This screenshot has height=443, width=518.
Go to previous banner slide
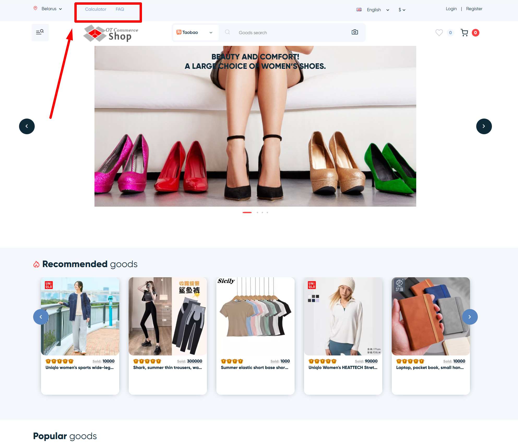coord(27,126)
